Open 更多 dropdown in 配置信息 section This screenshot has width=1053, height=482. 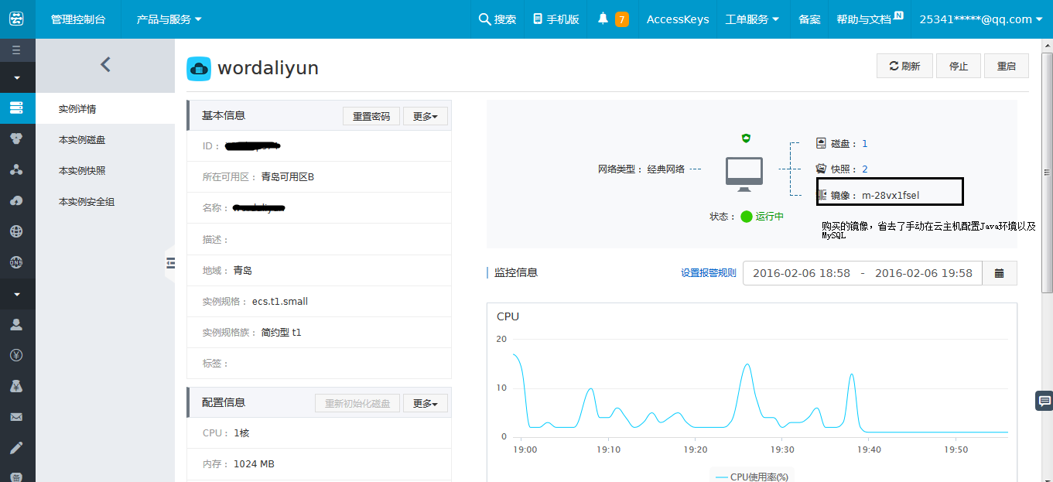426,403
